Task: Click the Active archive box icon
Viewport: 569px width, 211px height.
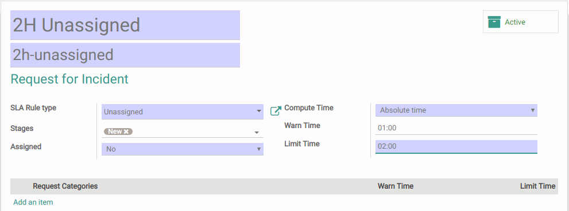Action: click(x=494, y=22)
